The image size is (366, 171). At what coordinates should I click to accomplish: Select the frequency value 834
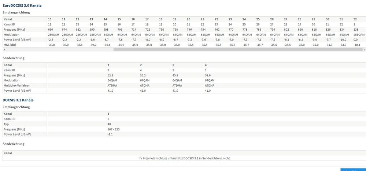tap(342, 29)
